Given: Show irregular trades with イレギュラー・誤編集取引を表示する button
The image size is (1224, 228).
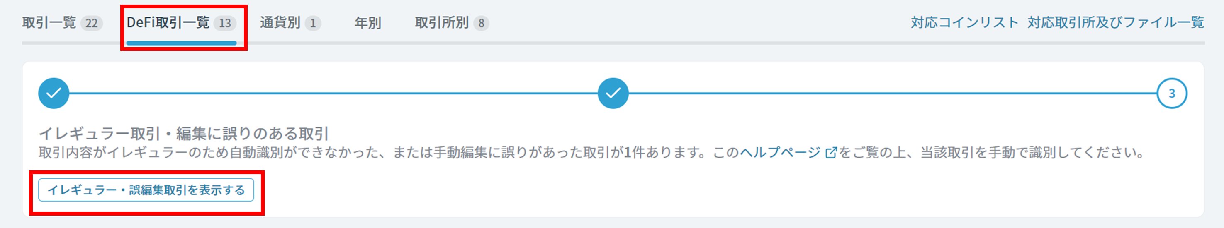Looking at the screenshot, I should click(x=146, y=190).
